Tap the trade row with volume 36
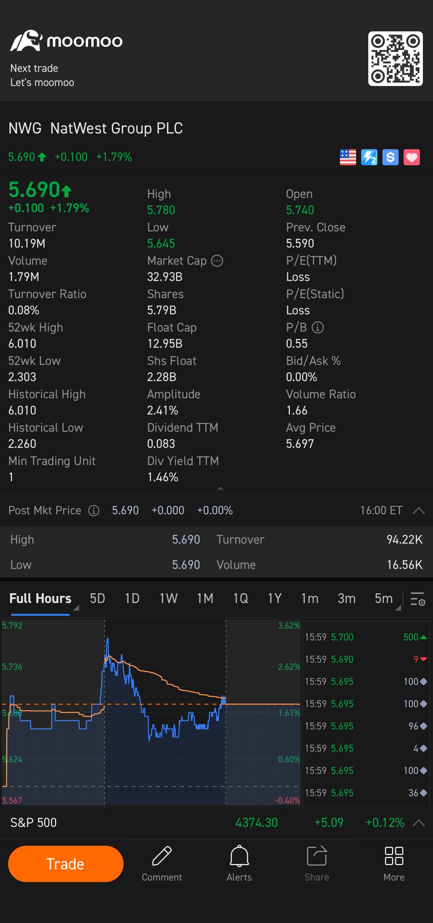The image size is (433, 923). [x=366, y=792]
